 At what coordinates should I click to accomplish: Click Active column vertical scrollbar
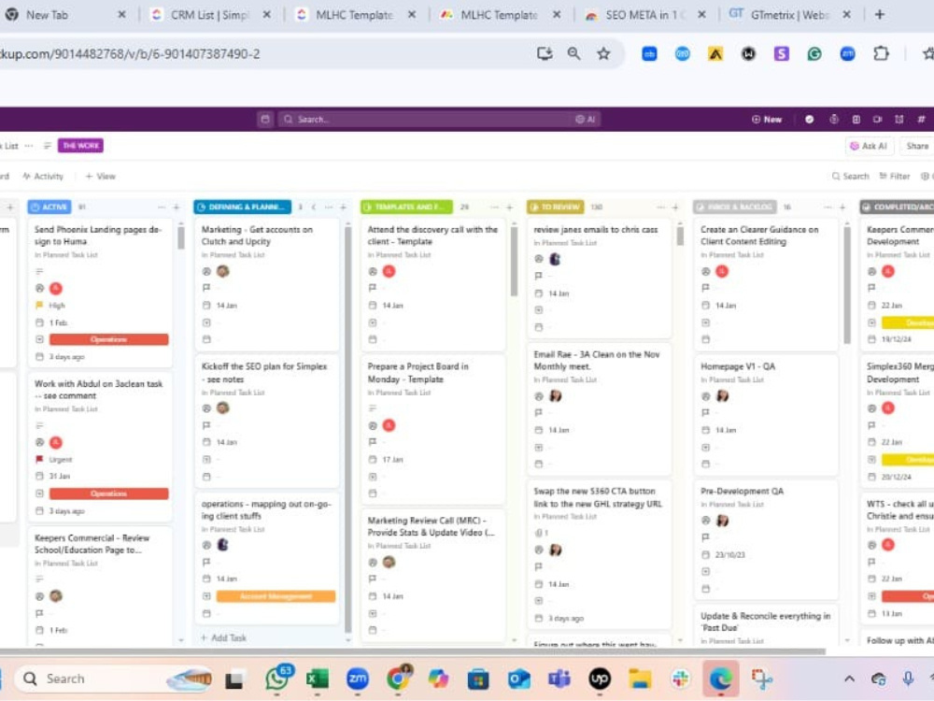(x=181, y=236)
